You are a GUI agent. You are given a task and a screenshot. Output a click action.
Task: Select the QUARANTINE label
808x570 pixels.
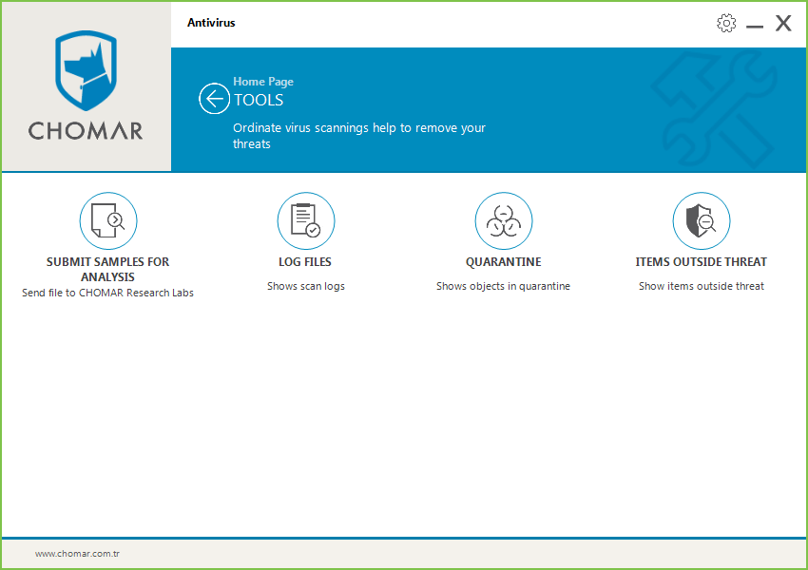click(x=504, y=262)
